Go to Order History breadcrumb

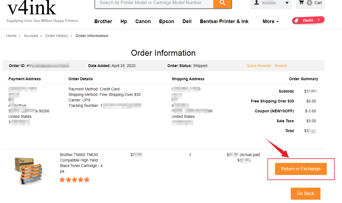click(56, 36)
